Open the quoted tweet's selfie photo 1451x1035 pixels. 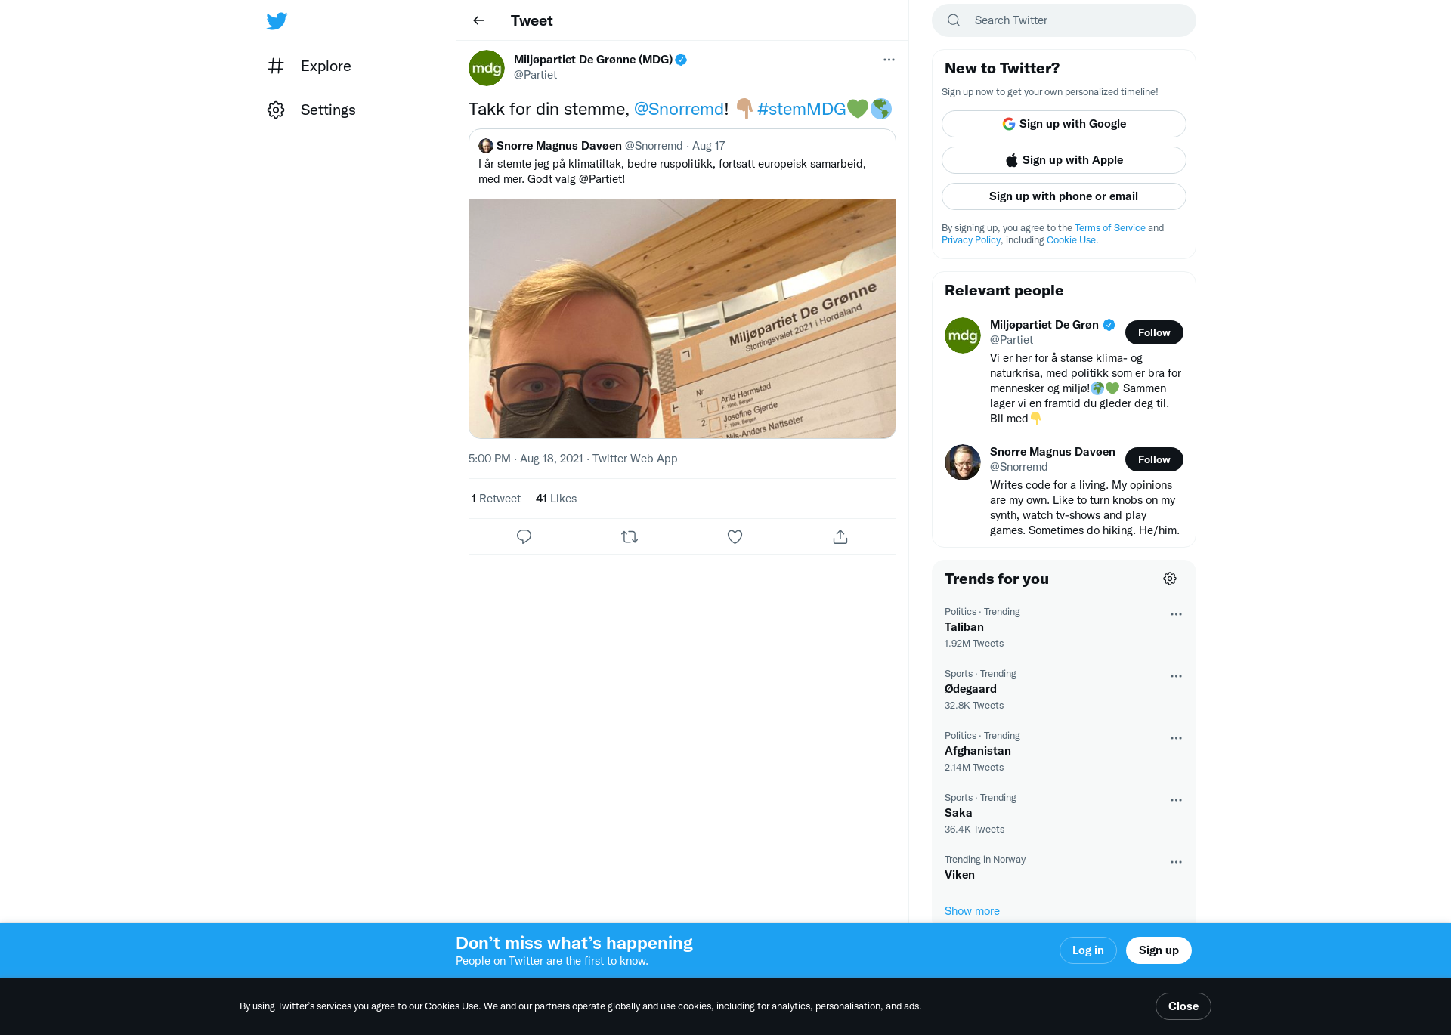click(x=682, y=318)
